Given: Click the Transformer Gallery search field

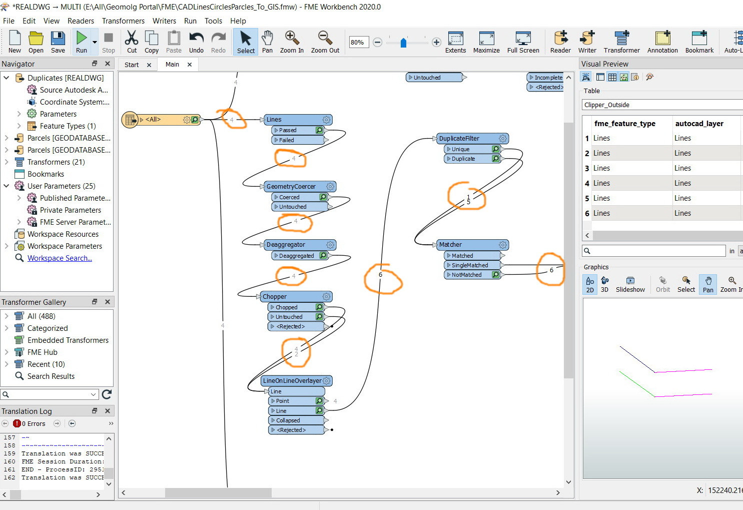Looking at the screenshot, I should point(49,394).
